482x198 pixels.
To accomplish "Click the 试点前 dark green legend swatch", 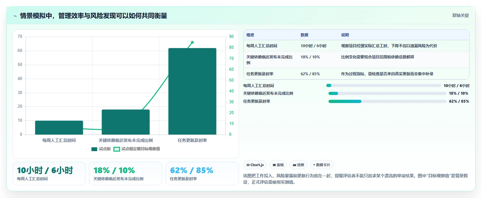I will (x=94, y=149).
